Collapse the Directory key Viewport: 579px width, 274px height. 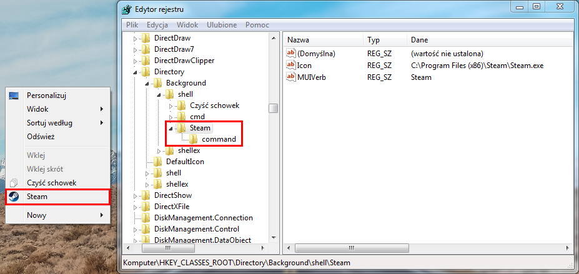pos(135,72)
